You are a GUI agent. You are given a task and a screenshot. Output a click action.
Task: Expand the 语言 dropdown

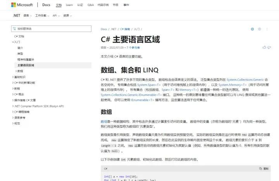click(28, 15)
